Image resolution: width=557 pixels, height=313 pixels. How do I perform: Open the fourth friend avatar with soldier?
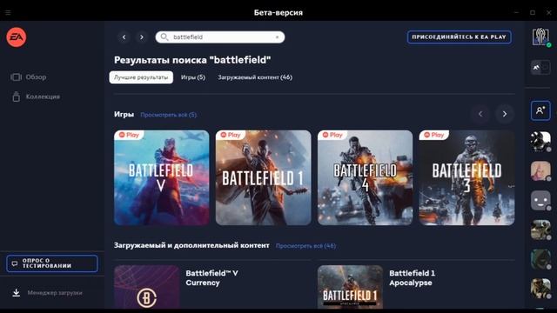click(540, 230)
